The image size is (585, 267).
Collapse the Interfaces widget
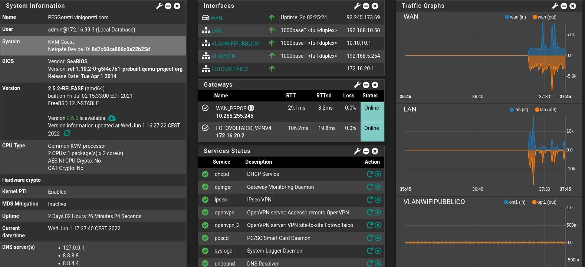[x=366, y=6]
